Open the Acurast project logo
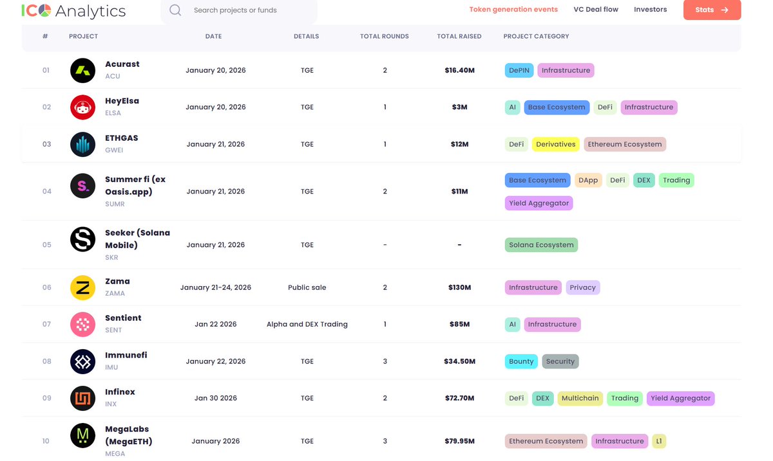Image resolution: width=773 pixels, height=461 pixels. tap(82, 70)
